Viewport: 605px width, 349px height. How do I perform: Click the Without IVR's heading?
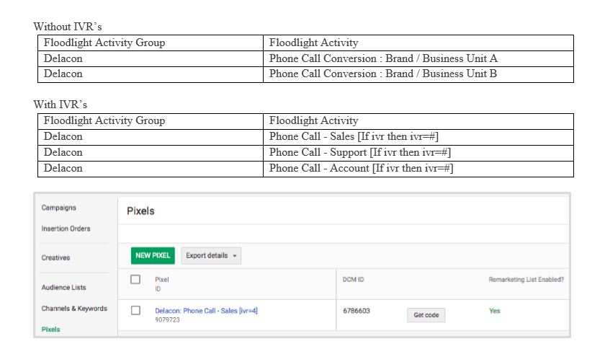(68, 27)
